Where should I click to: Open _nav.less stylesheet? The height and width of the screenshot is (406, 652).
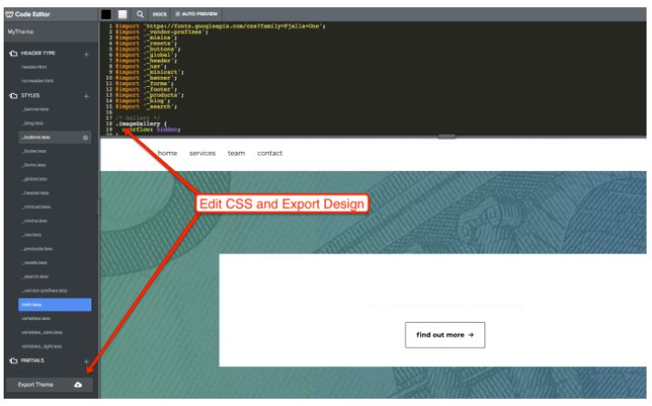tap(32, 235)
